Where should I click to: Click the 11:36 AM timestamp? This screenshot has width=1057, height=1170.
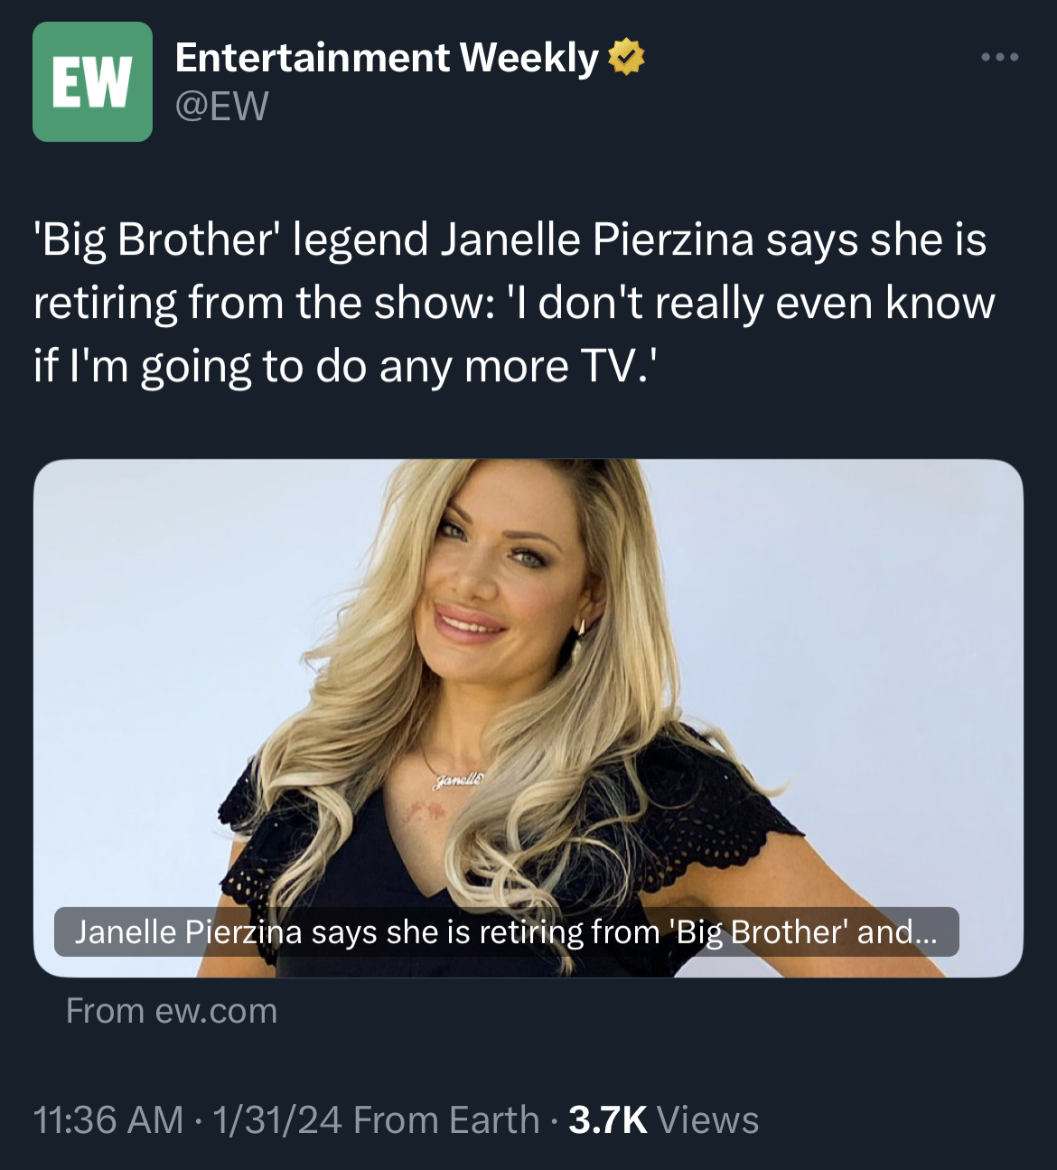click(108, 1120)
